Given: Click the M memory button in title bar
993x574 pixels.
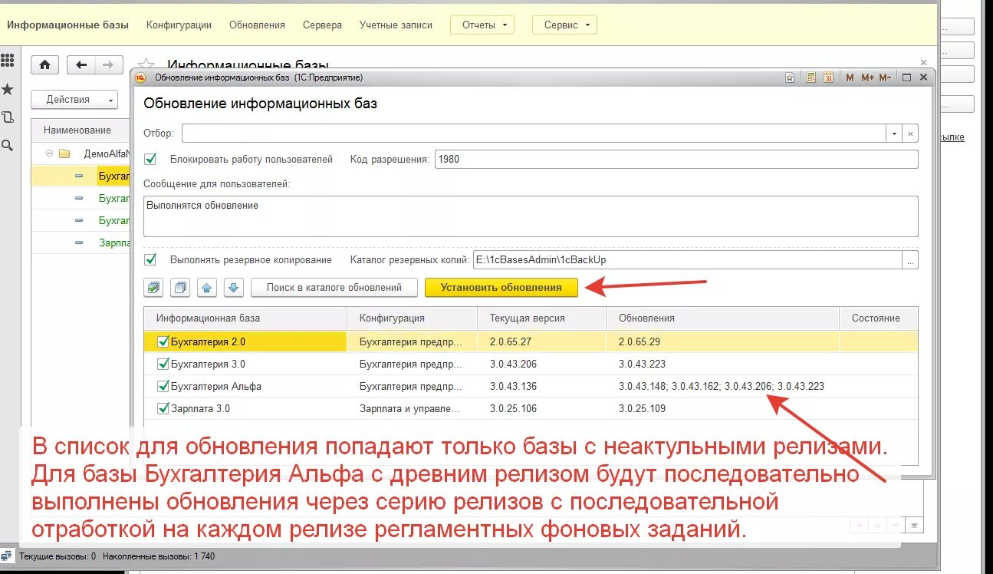Looking at the screenshot, I should (850, 78).
